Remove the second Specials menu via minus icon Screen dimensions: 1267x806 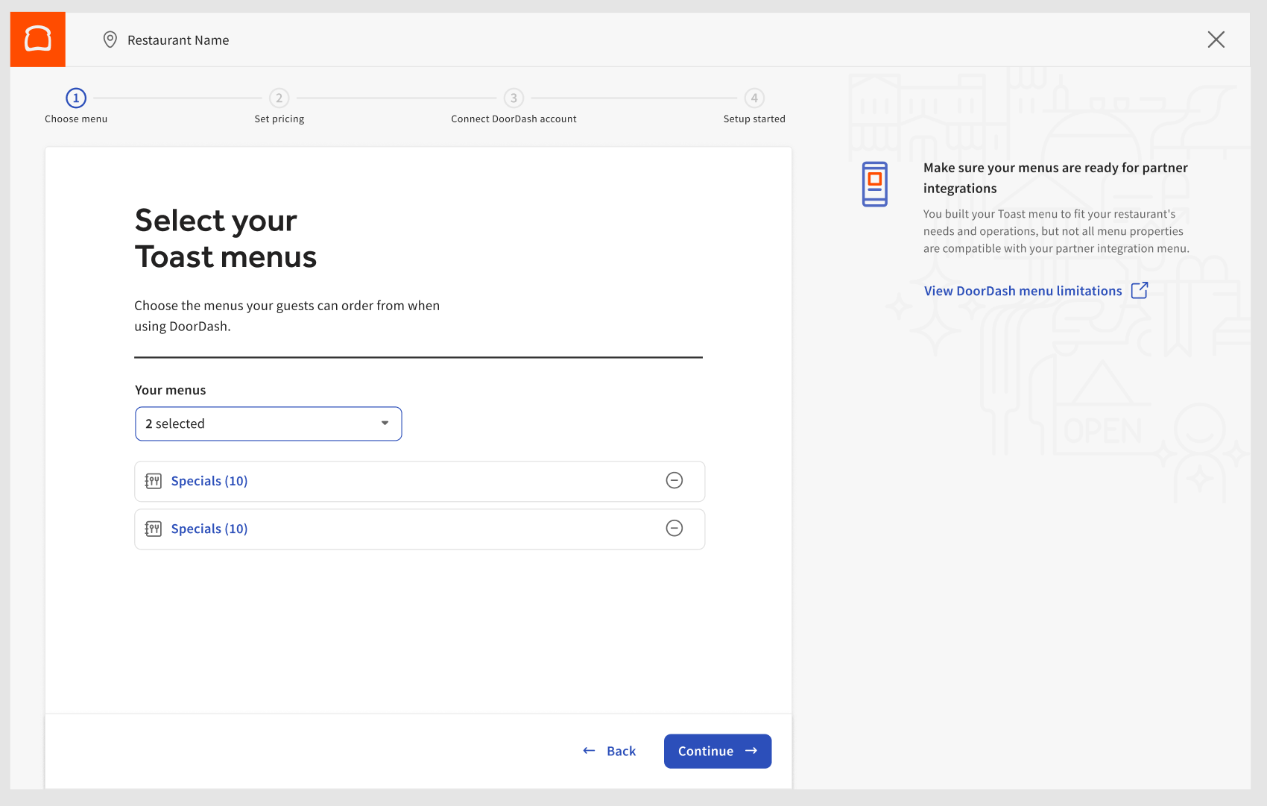point(674,529)
